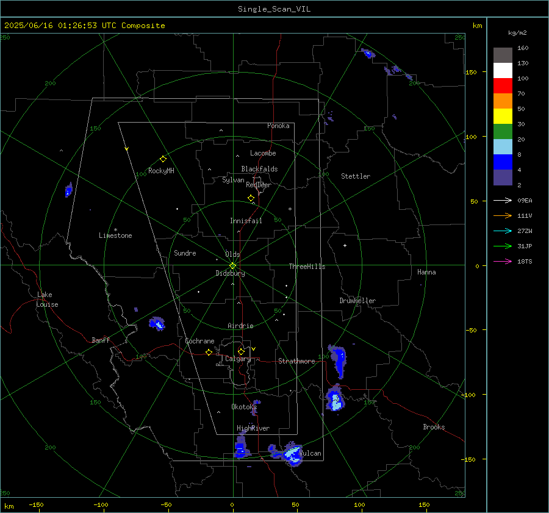Viewport: 549px width, 513px height.
Task: Click the Drumheller town label
Action: coord(357,301)
